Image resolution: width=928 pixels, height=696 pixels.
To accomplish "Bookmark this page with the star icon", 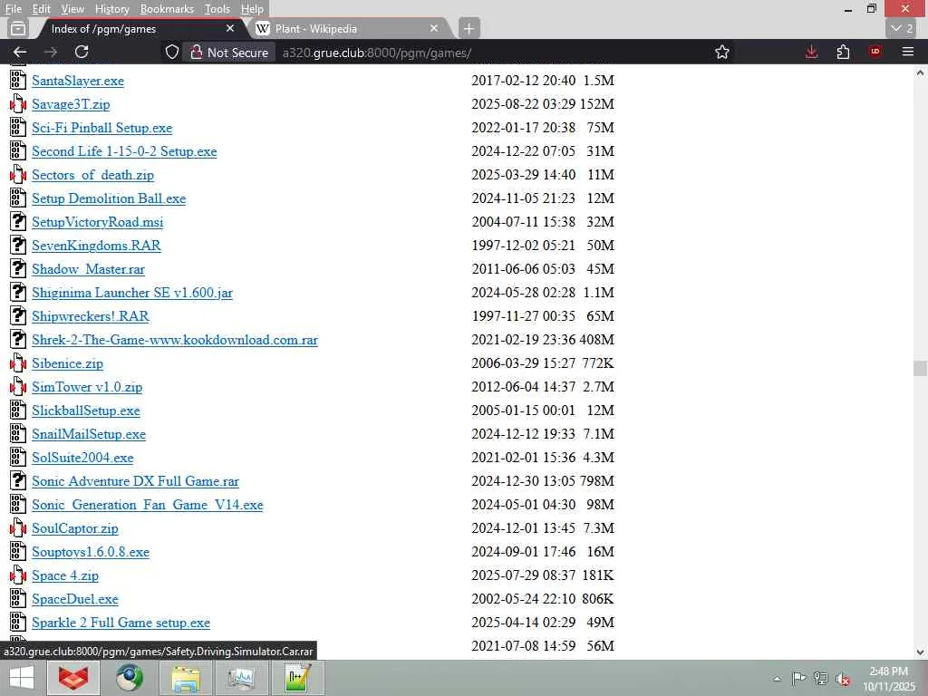I will click(722, 52).
